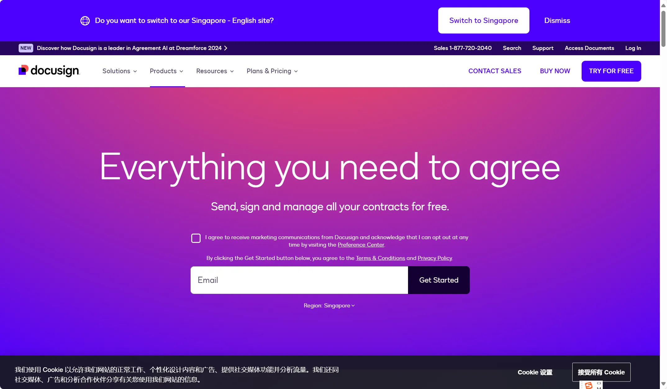The width and height of the screenshot is (667, 389).
Task: Click the Search icon in top bar
Action: (x=512, y=48)
